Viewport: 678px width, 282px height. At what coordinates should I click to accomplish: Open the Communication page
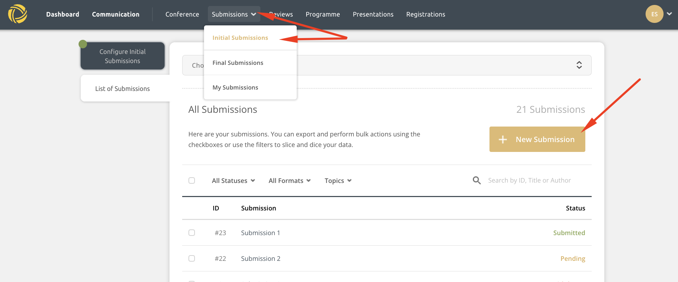pyautogui.click(x=116, y=14)
